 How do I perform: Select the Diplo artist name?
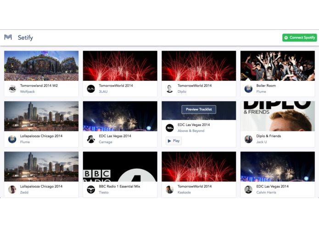(182, 91)
